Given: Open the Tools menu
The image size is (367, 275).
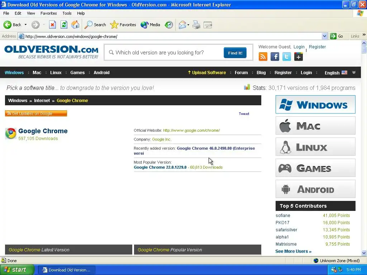Looking at the screenshot, I should 67,13.
